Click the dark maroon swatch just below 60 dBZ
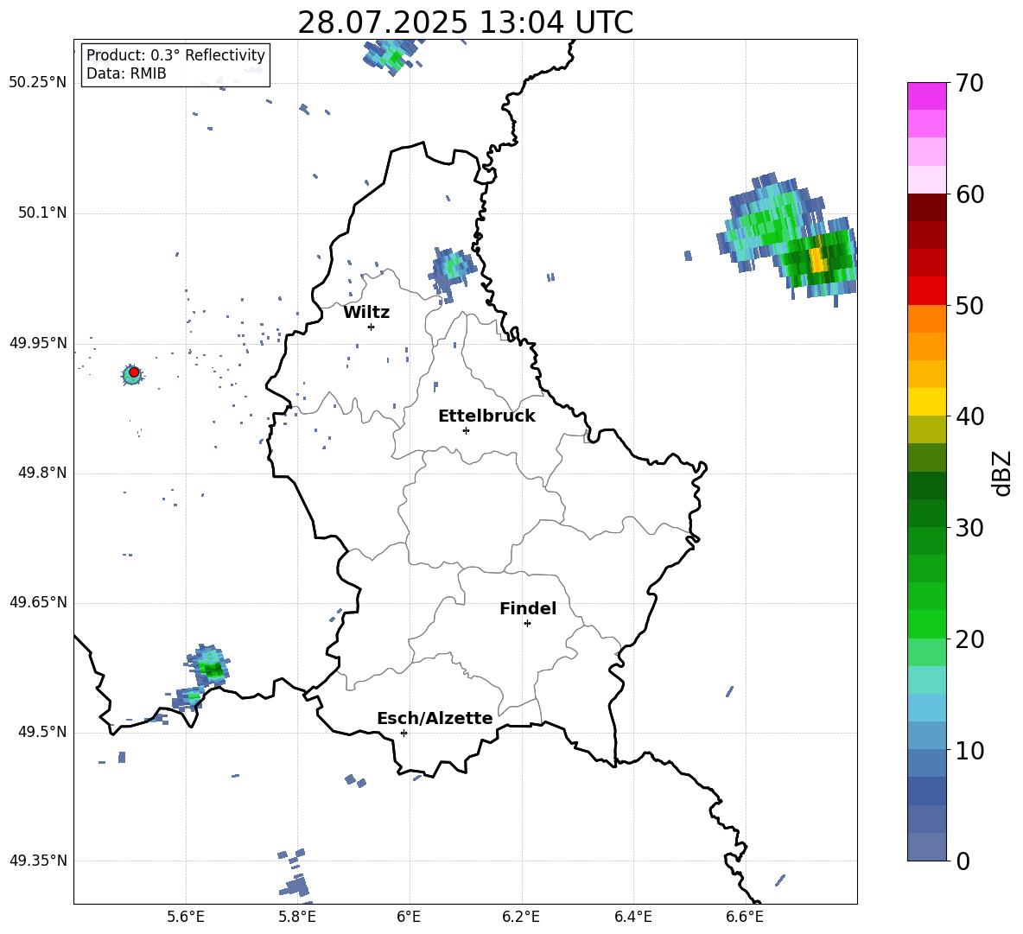1023x934 pixels. pyautogui.click(x=926, y=207)
